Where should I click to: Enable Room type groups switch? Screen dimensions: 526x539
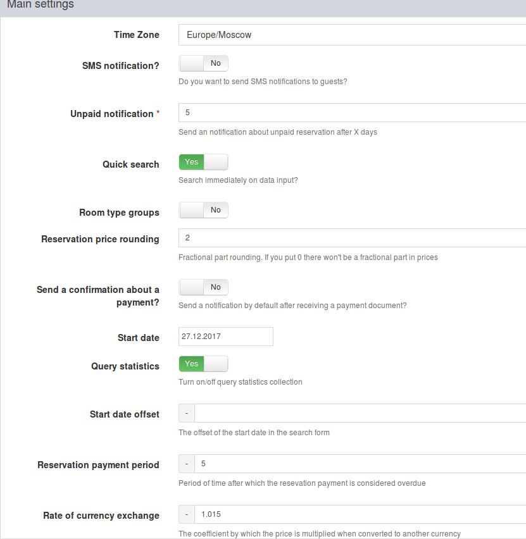click(x=203, y=210)
